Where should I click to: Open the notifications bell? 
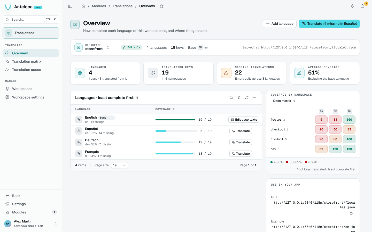362,6
